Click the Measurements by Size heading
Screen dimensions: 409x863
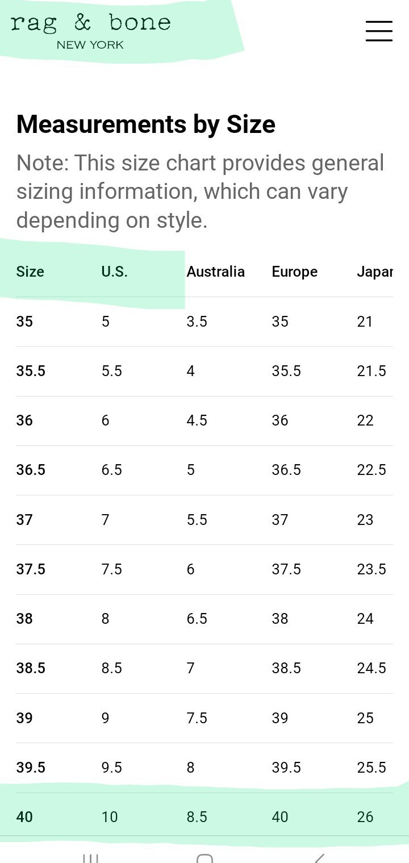(146, 124)
